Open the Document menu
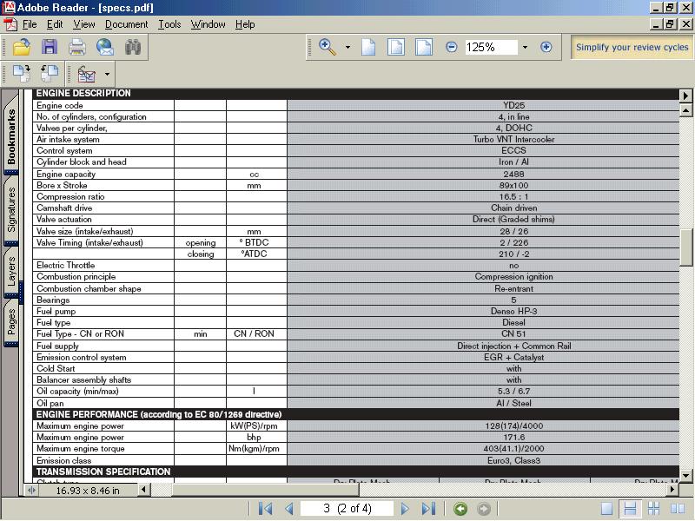This screenshot has height=521, width=695. point(127,24)
